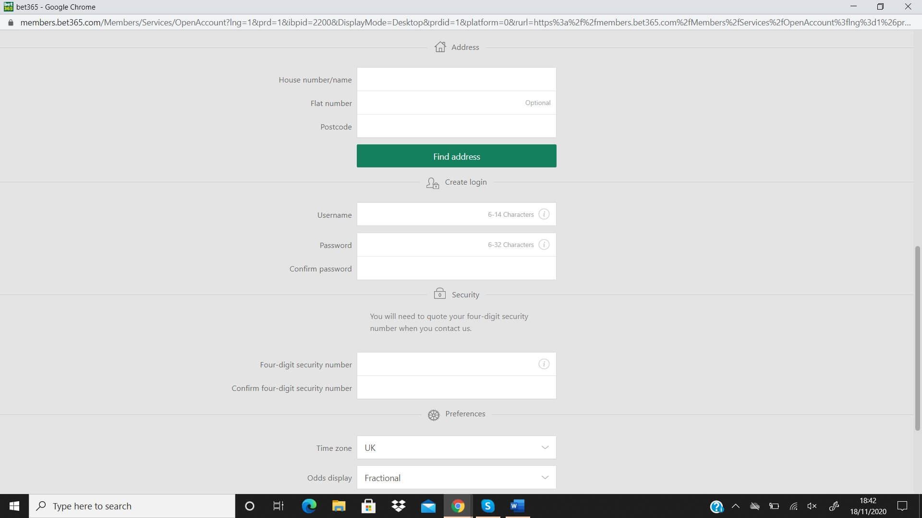This screenshot has width=922, height=518.
Task: Open Windows Start menu
Action: 14,506
